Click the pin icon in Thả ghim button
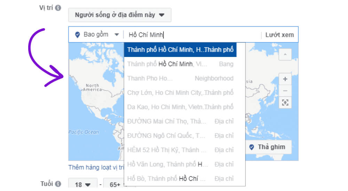 [x=252, y=147]
